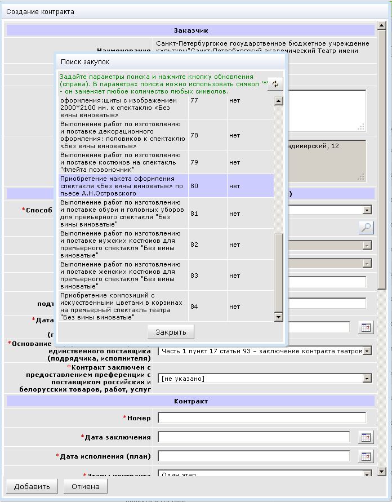Click into the Номер input field
Viewport: 392px width, 502px height.
(x=262, y=418)
